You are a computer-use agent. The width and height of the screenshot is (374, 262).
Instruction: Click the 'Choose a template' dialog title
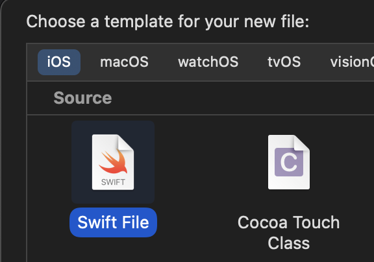pyautogui.click(x=168, y=22)
